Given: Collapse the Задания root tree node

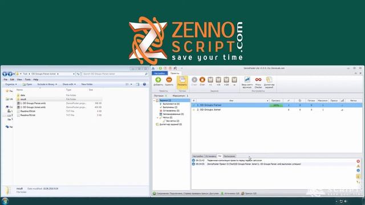Looking at the screenshot, I should click(154, 100).
